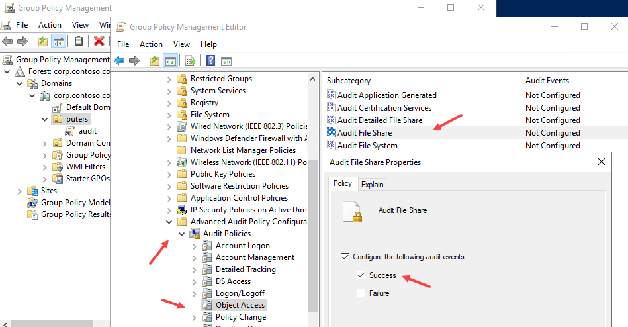628x327 pixels.
Task: Open the Help question-mark icon in the Editor toolbar
Action: pos(210,60)
